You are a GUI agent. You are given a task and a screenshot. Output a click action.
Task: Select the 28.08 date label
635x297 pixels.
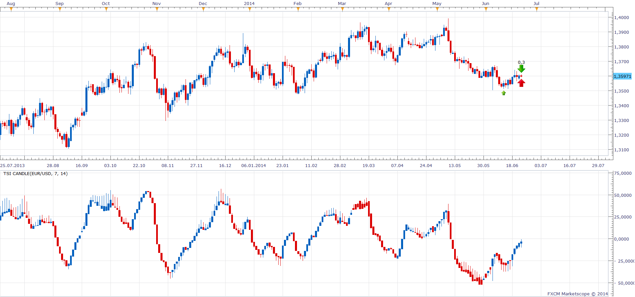(53, 165)
